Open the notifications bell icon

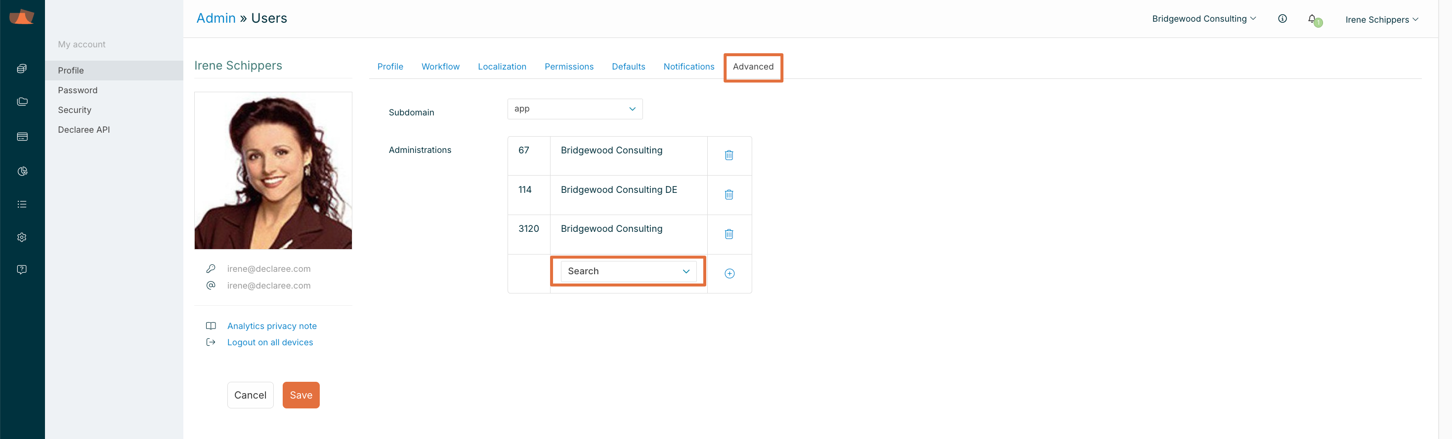coord(1312,19)
